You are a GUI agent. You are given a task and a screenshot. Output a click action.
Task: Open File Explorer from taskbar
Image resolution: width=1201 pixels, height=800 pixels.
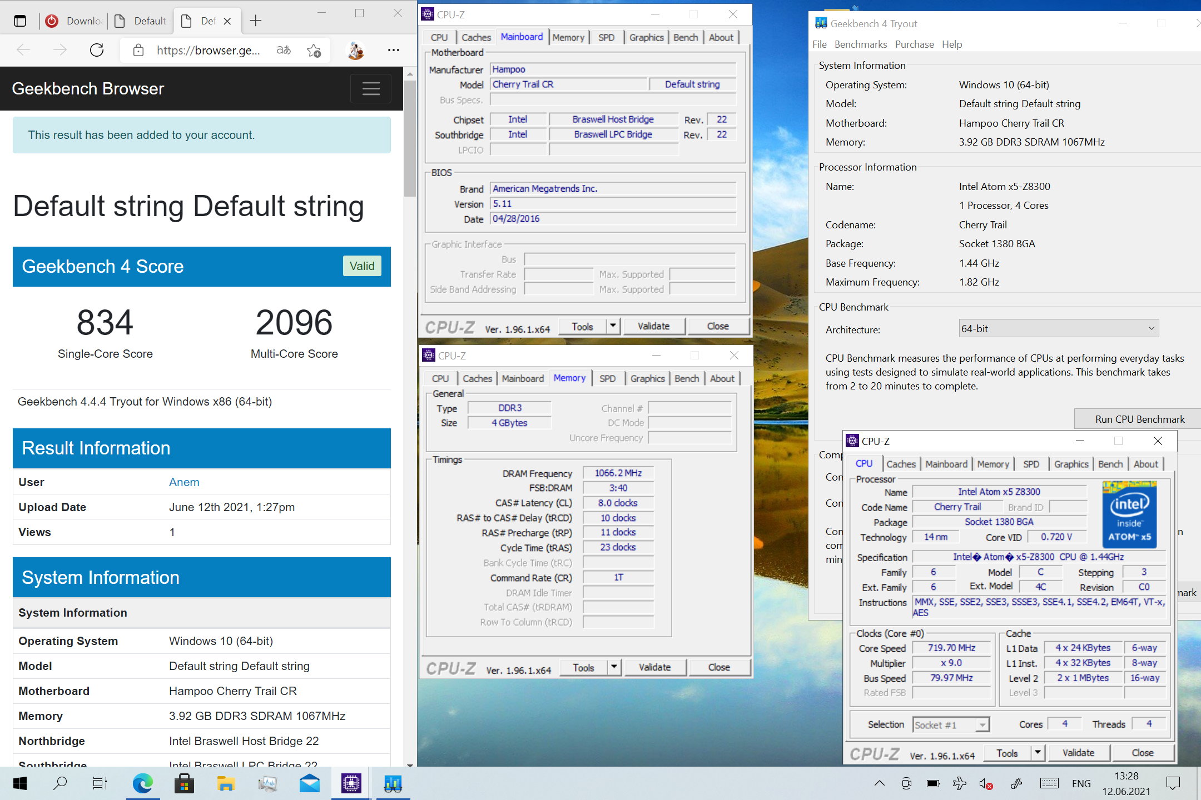[x=226, y=783]
